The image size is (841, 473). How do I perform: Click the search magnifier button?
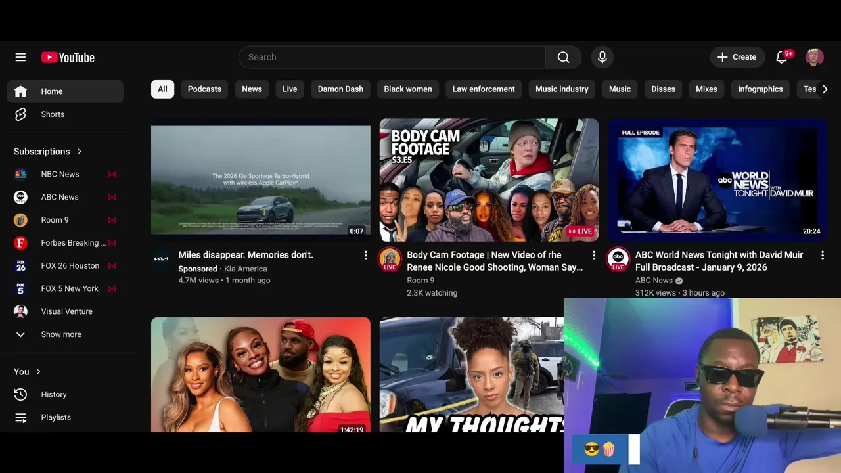tap(563, 57)
